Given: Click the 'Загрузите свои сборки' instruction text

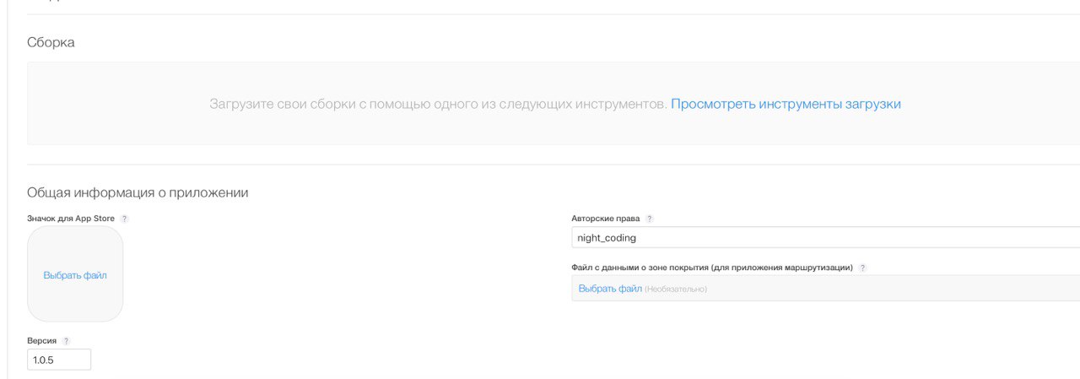Looking at the screenshot, I should point(439,105).
